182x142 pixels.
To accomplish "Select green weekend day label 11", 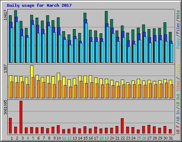I will click(x=64, y=138).
